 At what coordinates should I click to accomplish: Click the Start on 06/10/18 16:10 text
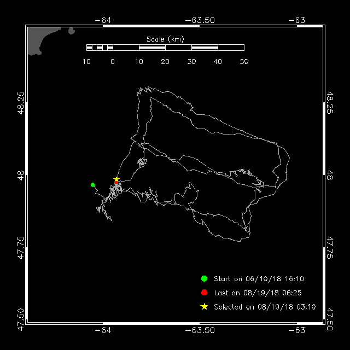(259, 279)
